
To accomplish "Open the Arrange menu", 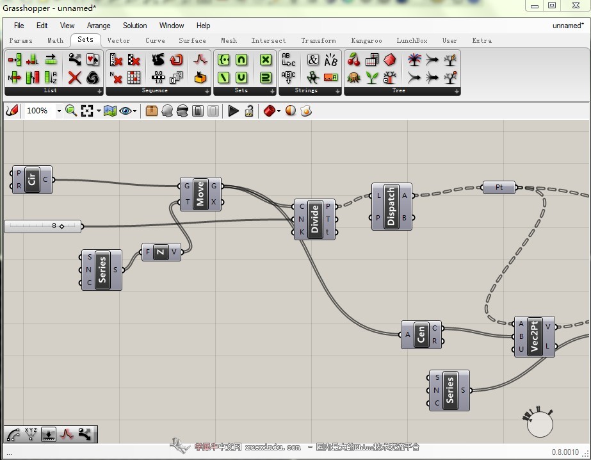I will point(99,26).
